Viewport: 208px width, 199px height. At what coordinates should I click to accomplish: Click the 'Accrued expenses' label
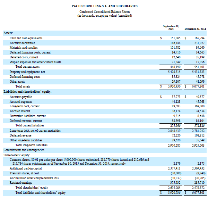coord(21,102)
